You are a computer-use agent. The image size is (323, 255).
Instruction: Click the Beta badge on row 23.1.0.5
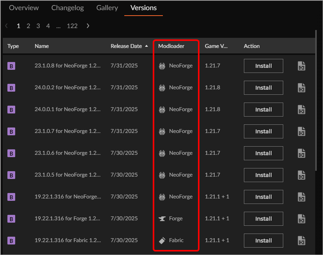click(11, 175)
